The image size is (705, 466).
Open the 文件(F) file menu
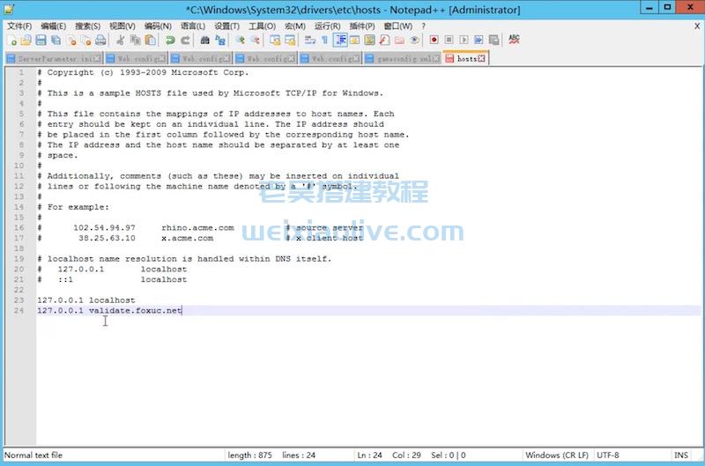pos(19,26)
